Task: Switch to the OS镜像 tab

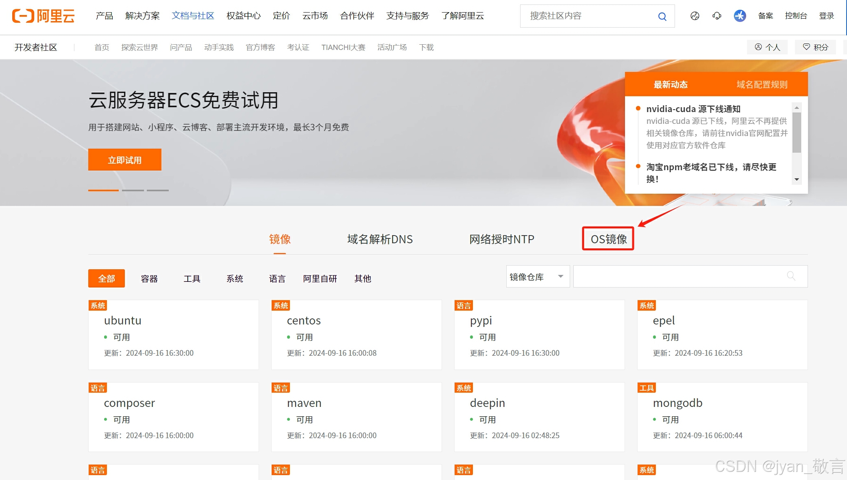Action: click(x=608, y=239)
